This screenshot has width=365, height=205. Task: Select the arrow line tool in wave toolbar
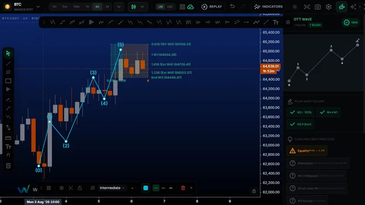pos(246,22)
